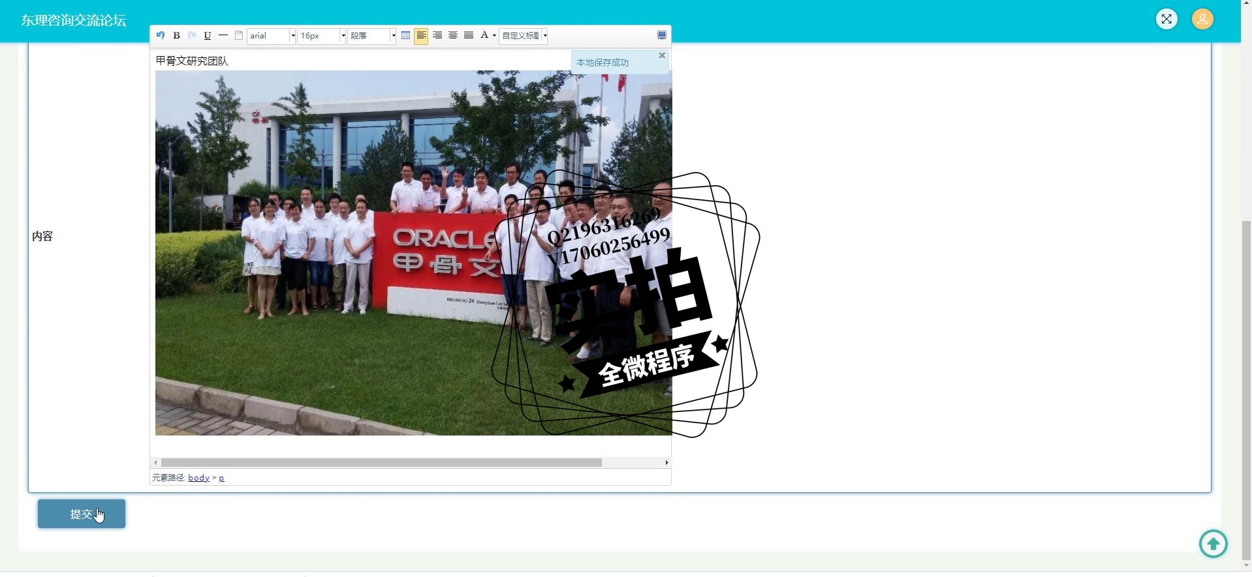
Task: Click the body element path link
Action: tap(198, 478)
